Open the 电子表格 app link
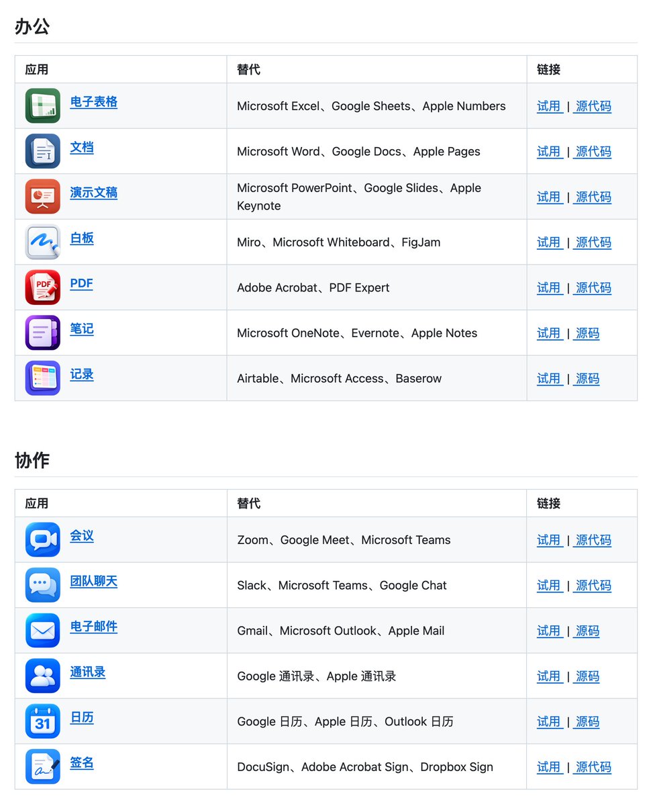653x806 pixels. click(94, 102)
